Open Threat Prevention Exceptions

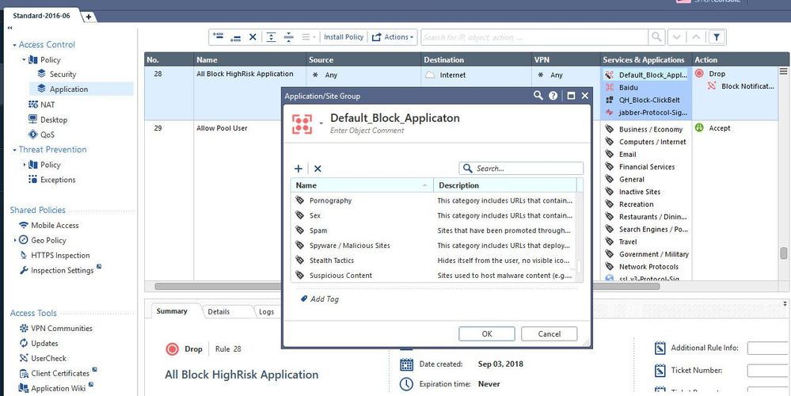(52, 180)
